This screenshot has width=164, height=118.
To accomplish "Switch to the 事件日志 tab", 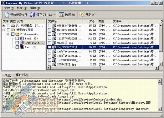I will (x=22, y=75).
